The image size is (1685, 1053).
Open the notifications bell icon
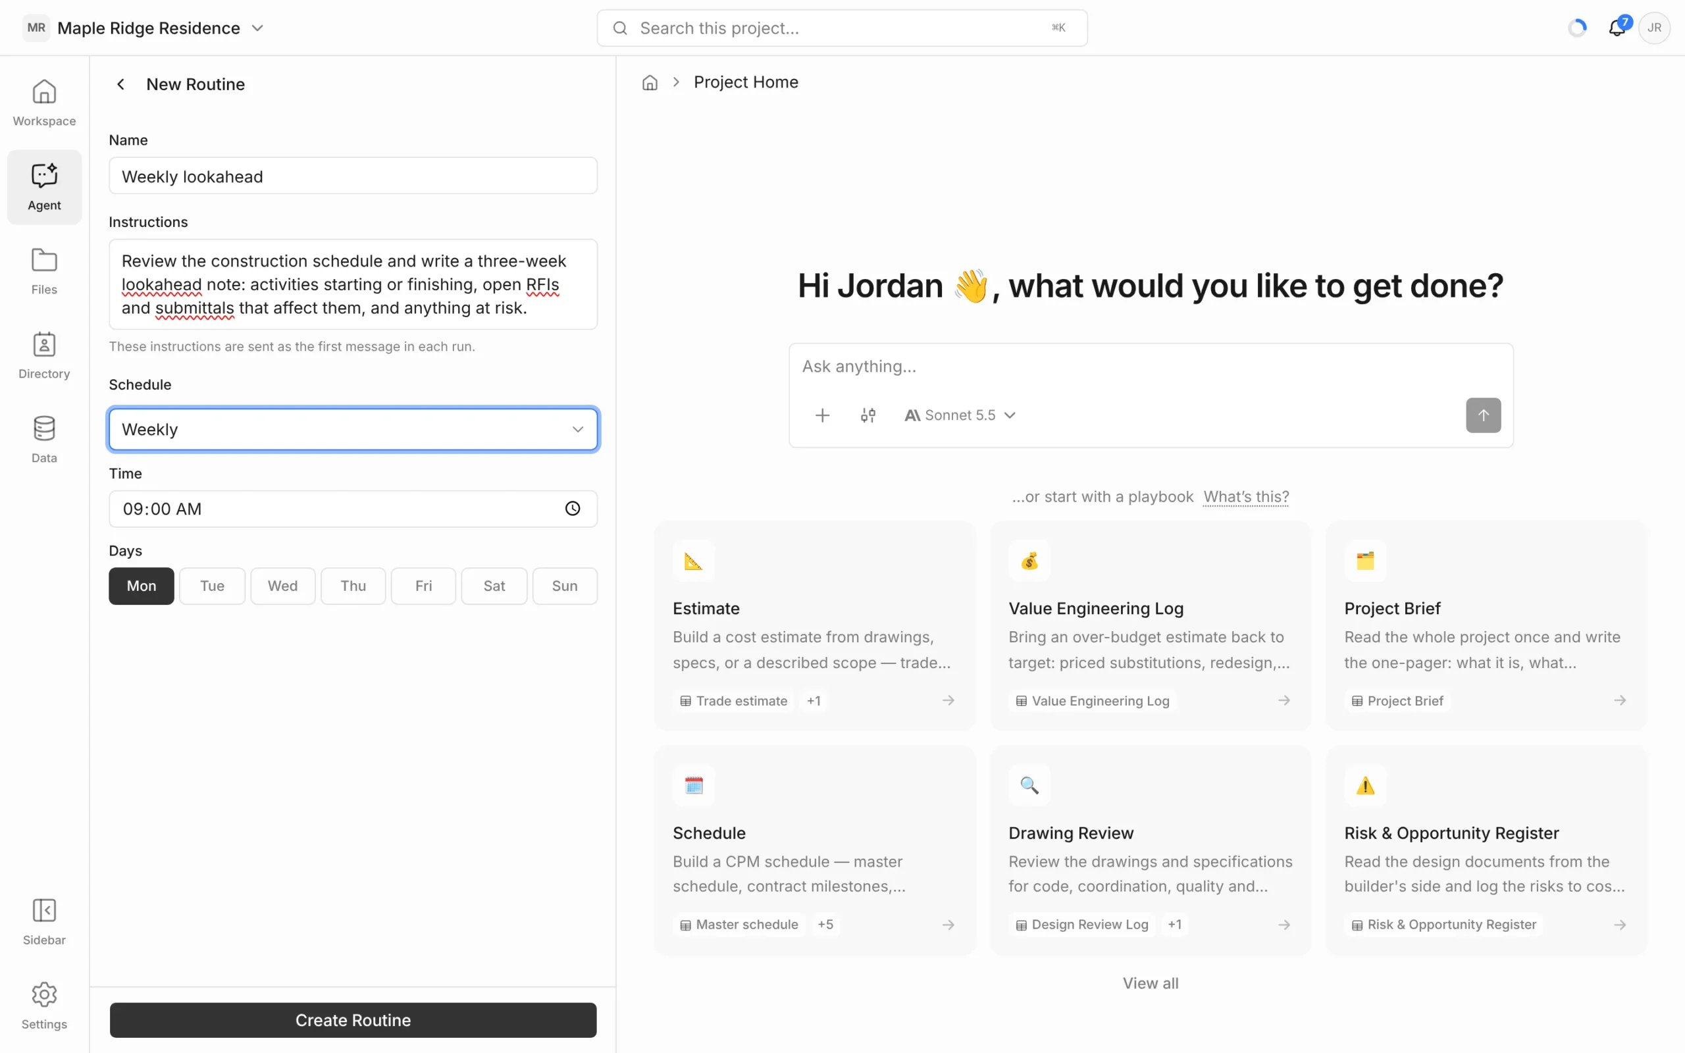(x=1616, y=28)
